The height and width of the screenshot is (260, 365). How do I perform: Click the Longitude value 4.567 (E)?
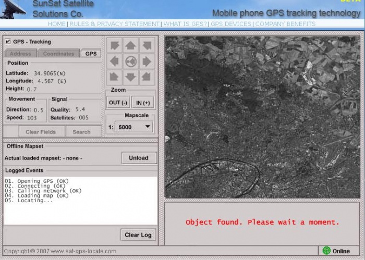[x=52, y=81]
